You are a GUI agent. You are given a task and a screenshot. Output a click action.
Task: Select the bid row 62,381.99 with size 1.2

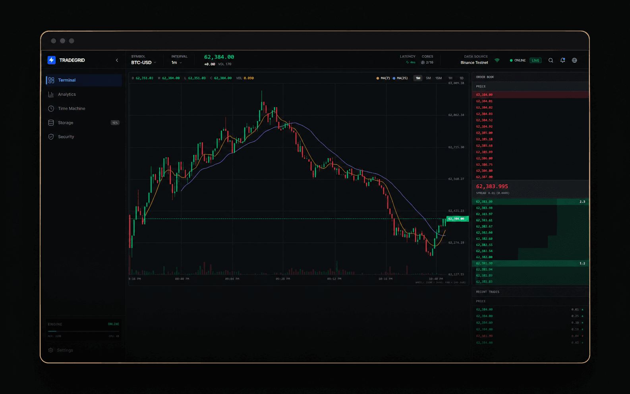click(530, 263)
